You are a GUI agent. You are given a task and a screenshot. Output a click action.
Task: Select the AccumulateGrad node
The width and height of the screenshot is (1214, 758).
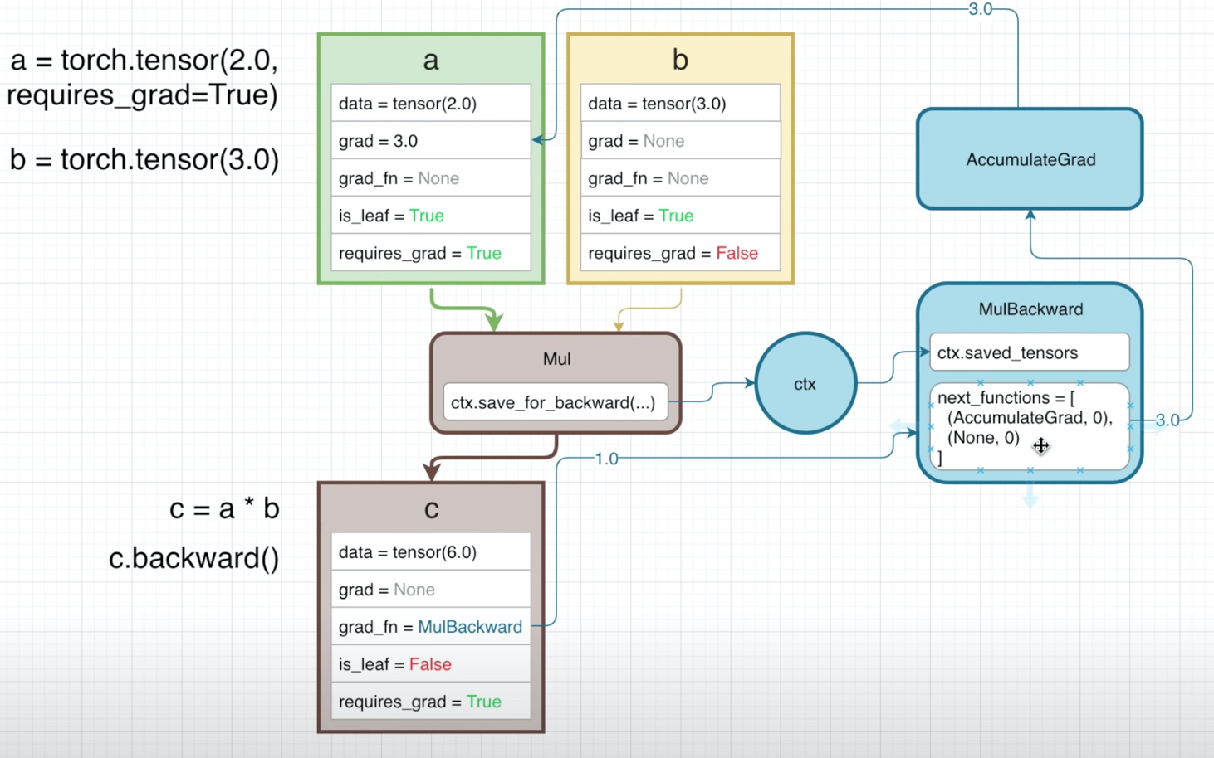click(x=1030, y=159)
